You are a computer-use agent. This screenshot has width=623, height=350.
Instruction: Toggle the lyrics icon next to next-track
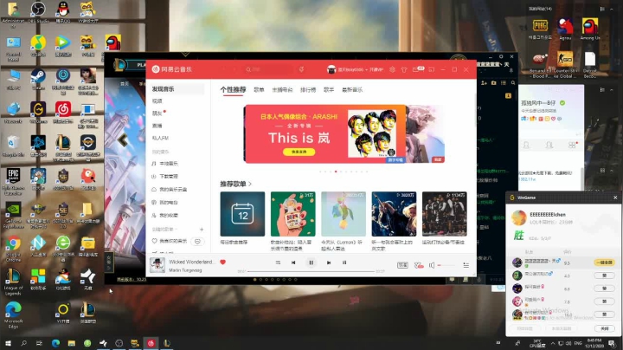click(344, 262)
